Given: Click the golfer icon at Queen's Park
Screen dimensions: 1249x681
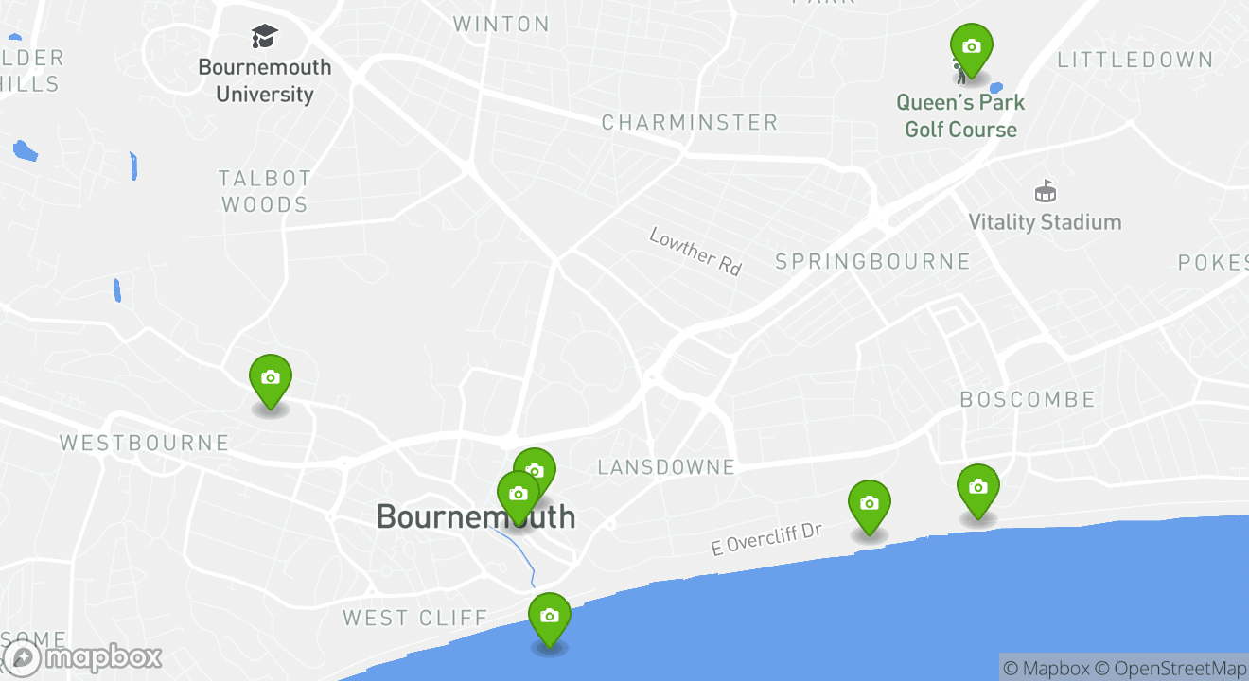Looking at the screenshot, I should 960,72.
